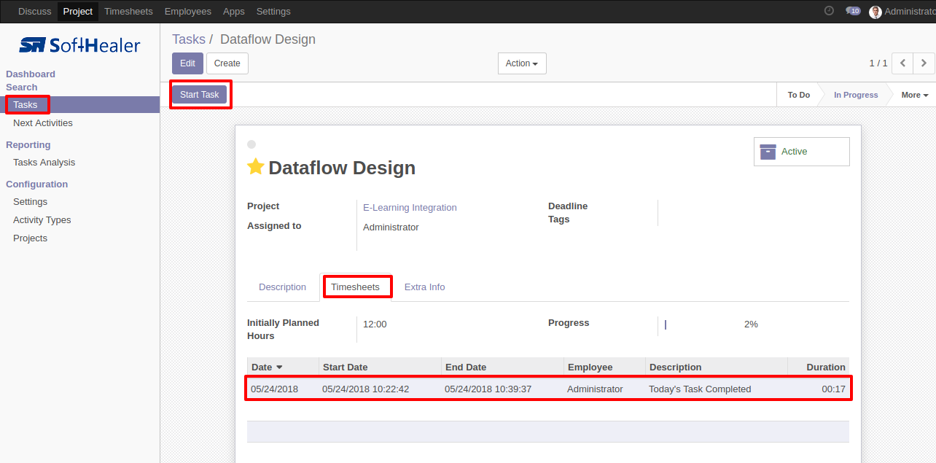
Task: Open the Apps menu
Action: pyautogui.click(x=234, y=11)
